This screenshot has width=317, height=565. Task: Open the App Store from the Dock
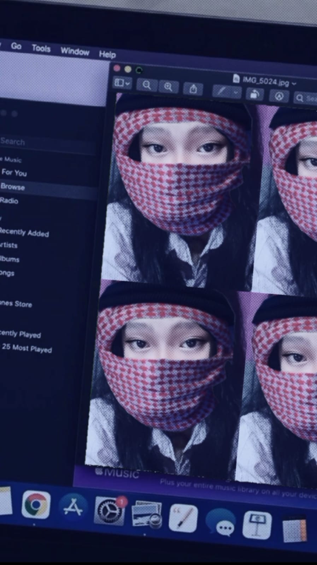[73, 507]
